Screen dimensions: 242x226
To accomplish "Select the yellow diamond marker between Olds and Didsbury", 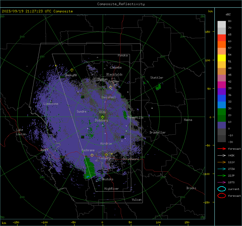I will [x=102, y=117].
